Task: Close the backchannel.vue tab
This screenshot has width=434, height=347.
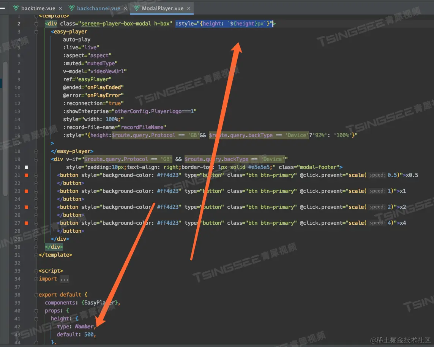Action: click(125, 8)
